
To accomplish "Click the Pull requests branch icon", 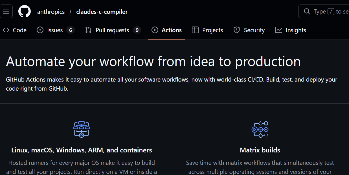I will (x=88, y=30).
